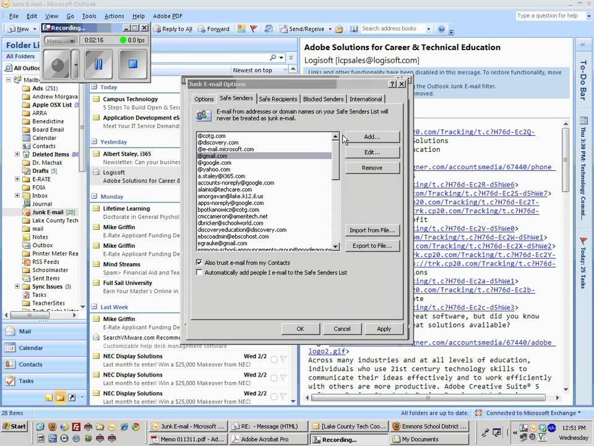Switch to the Blocked Senders tab

[323, 99]
